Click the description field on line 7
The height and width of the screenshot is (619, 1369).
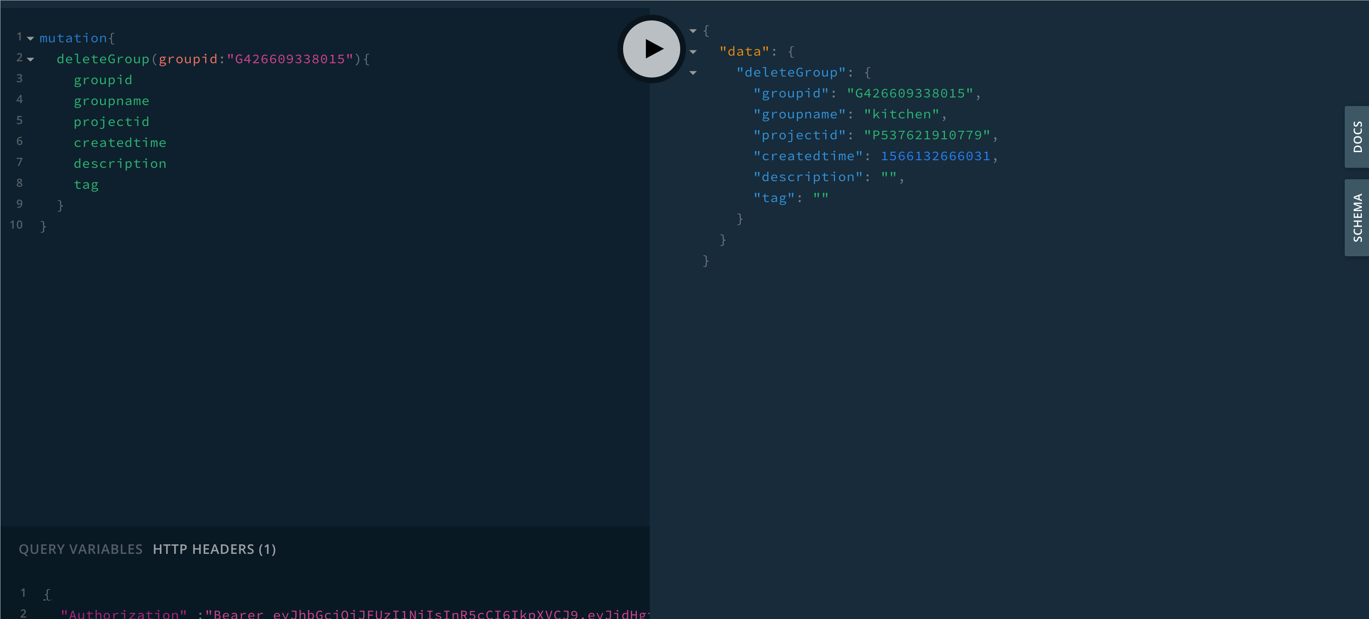(120, 164)
